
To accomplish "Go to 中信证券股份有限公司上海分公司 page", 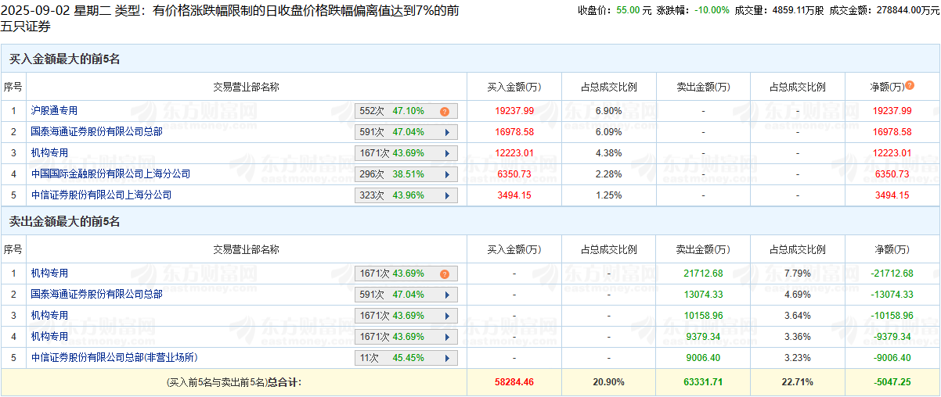I will click(101, 195).
